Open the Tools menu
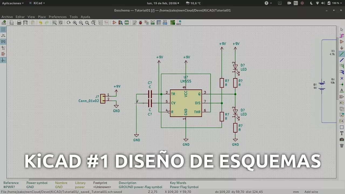 74,17
